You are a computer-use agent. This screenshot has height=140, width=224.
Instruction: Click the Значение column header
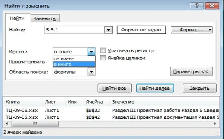coord(164,102)
